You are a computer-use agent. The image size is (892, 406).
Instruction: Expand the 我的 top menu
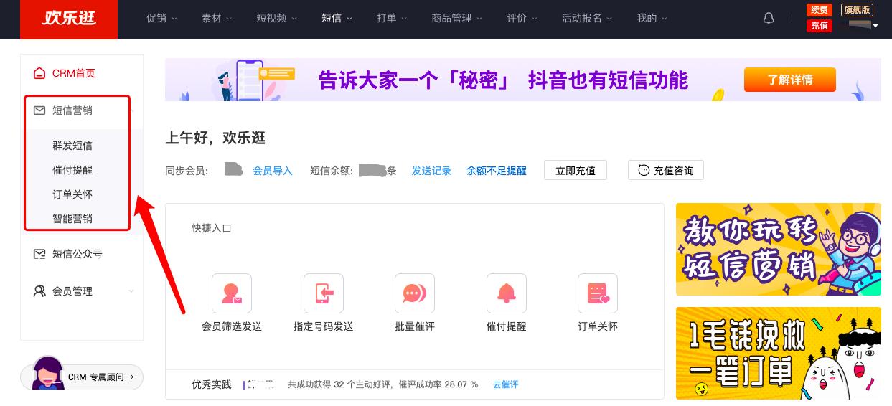[652, 19]
